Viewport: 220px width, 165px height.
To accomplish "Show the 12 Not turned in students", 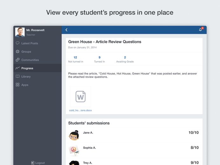I will (76, 59).
